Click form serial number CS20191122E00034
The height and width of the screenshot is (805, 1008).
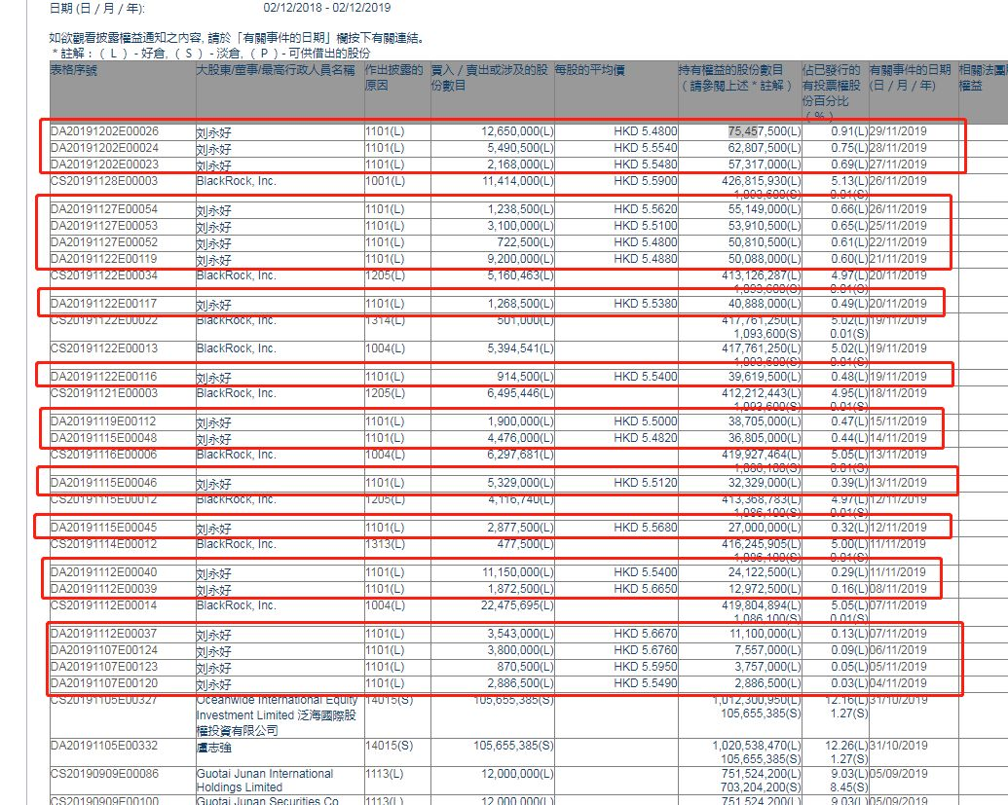(103, 275)
